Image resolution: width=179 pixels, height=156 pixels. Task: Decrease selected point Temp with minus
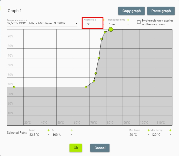48,135
